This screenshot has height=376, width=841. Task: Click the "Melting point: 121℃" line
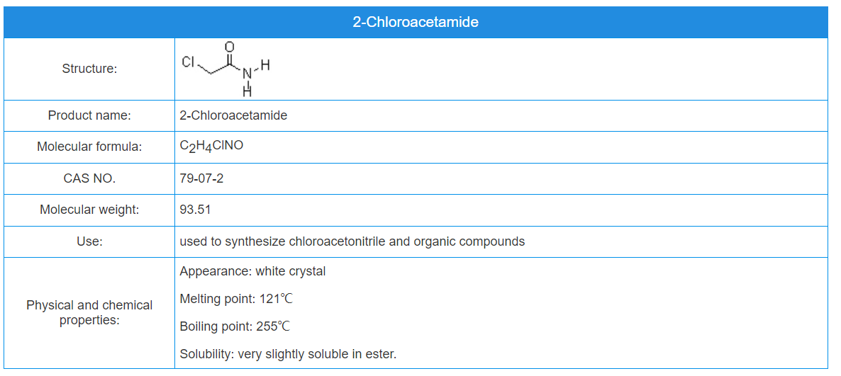[236, 299]
